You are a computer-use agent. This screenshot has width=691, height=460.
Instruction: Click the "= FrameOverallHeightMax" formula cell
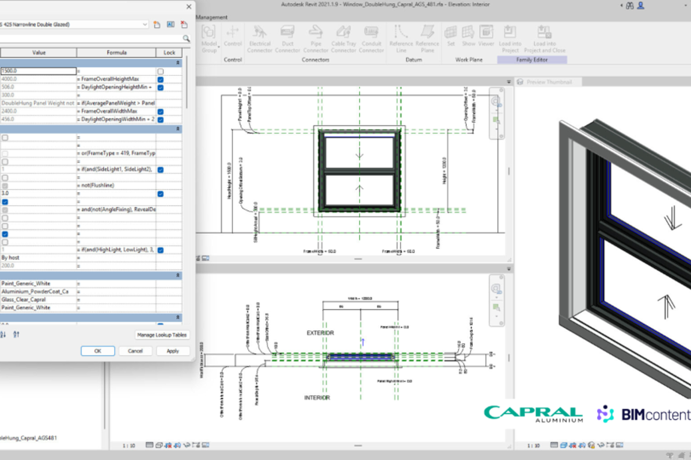(116, 79)
